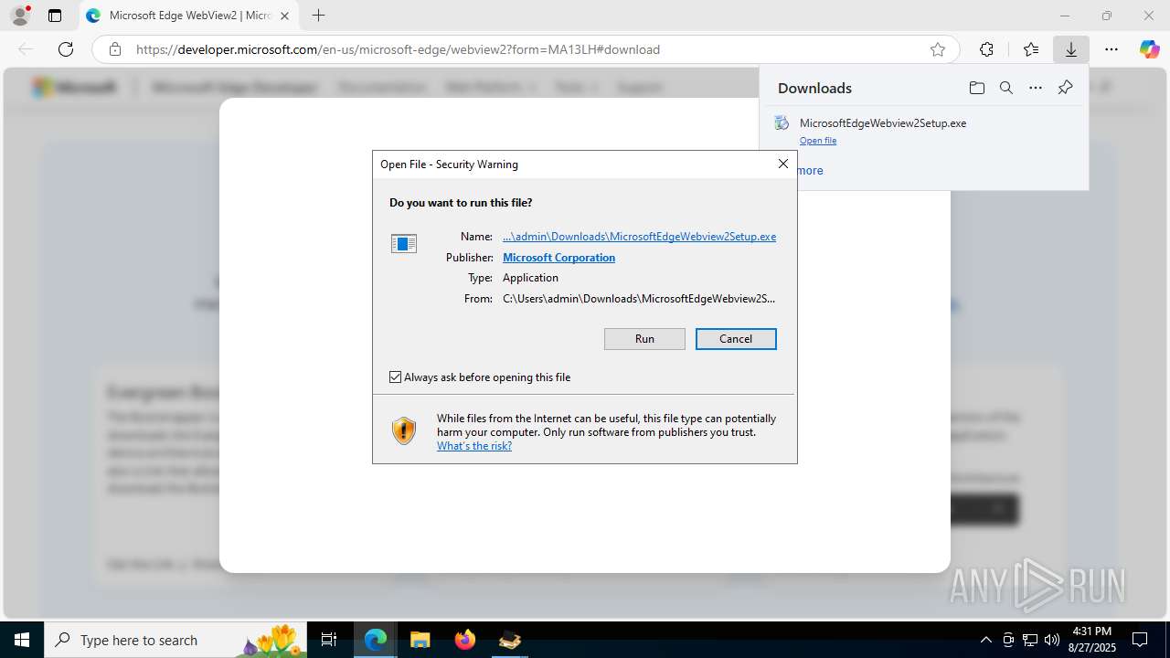
Task: Open File Explorer from the taskbar
Action: (420, 640)
